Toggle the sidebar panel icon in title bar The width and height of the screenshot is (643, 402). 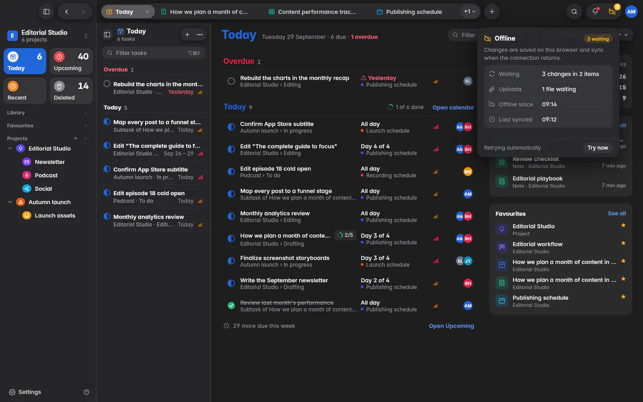point(46,12)
